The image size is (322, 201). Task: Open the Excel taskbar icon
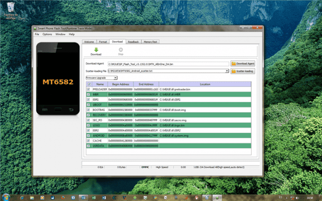94,198
